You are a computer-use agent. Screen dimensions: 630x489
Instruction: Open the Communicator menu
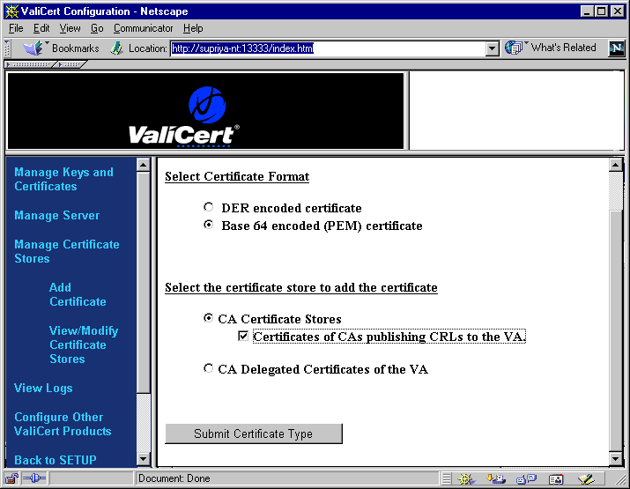tap(143, 28)
